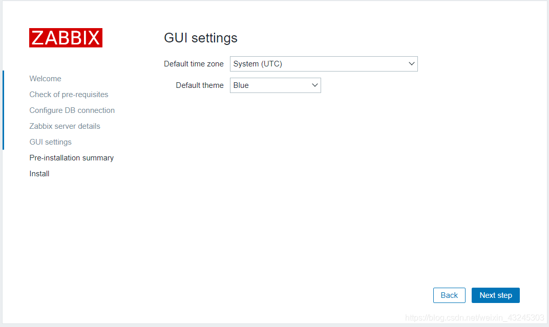Click the ZABBIX logo

pos(66,37)
